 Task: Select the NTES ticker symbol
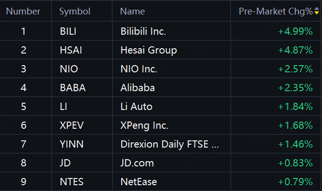click(72, 182)
